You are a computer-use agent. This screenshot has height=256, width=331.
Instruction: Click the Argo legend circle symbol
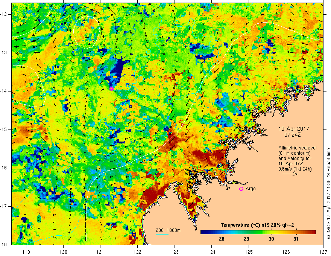(x=241, y=189)
